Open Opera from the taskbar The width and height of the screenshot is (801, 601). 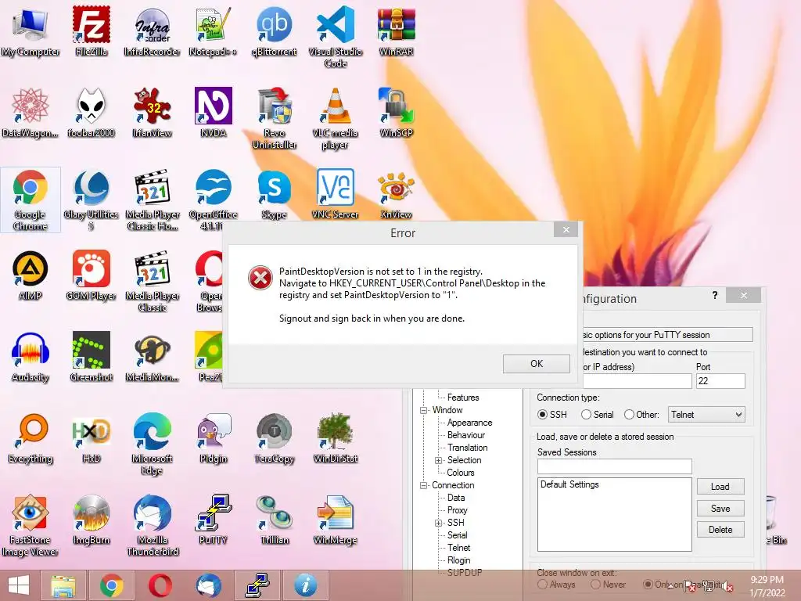click(x=160, y=585)
